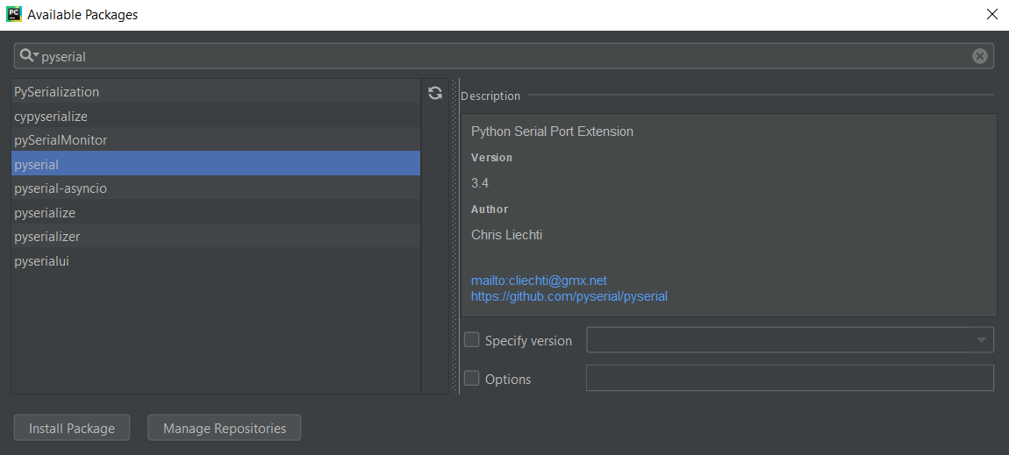1009x455 pixels.
Task: Select cypyserialize package
Action: (216, 117)
